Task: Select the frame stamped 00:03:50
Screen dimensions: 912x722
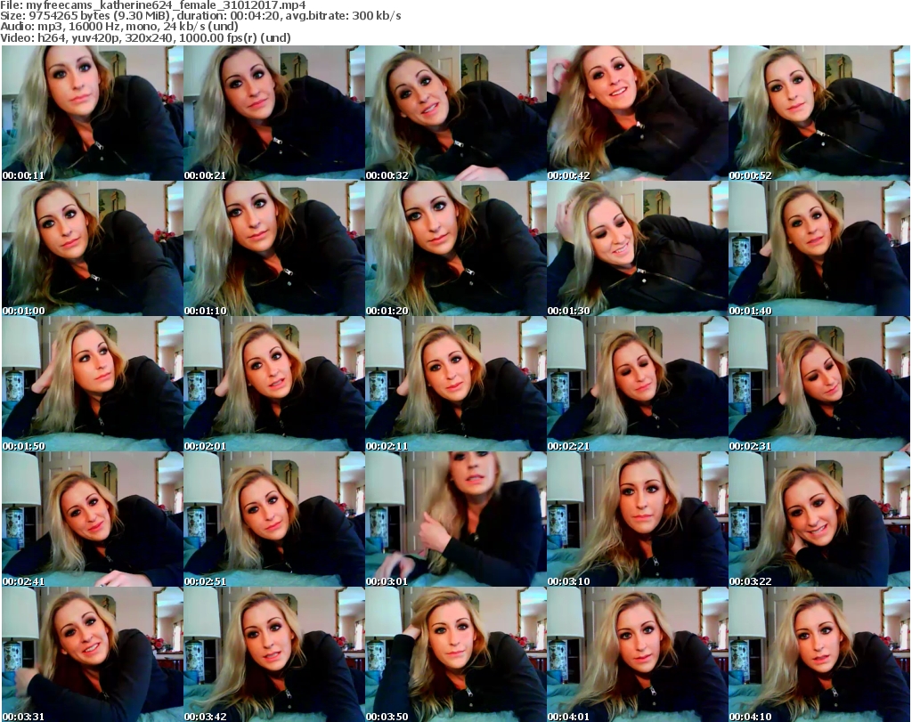Action: point(456,654)
